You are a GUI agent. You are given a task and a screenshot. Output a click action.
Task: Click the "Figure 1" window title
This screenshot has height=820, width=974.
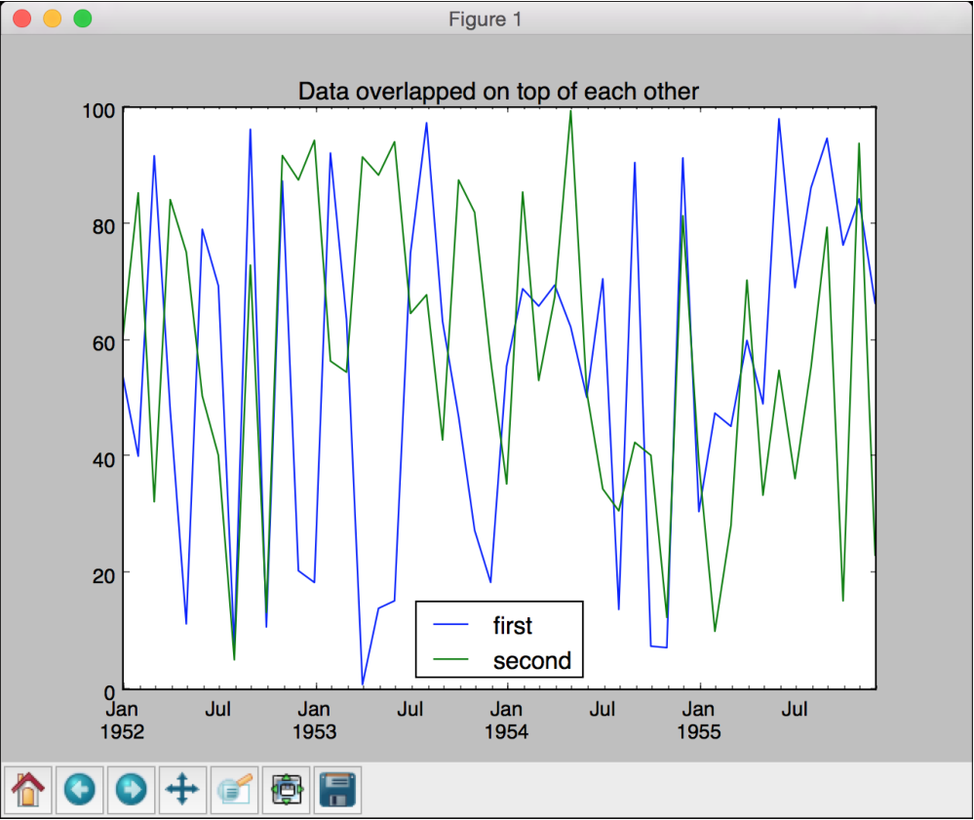(486, 19)
